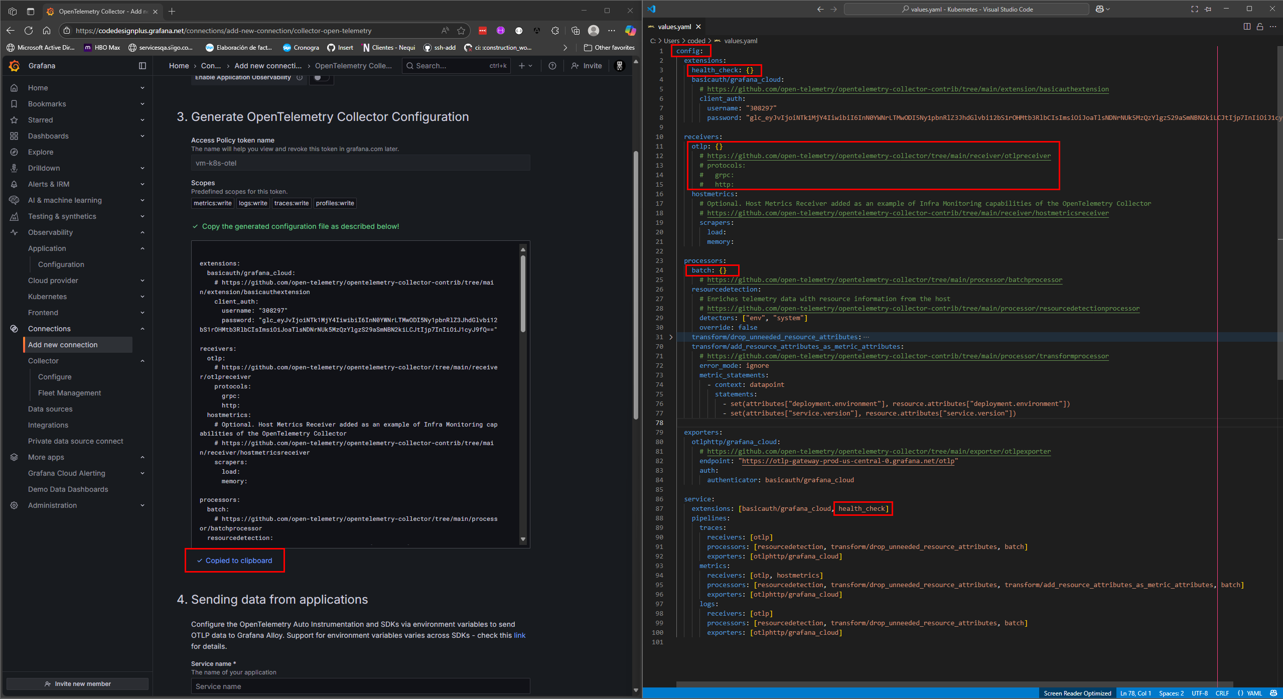The height and width of the screenshot is (699, 1283).
Task: Click the Grafana logo in the header
Action: click(x=15, y=66)
